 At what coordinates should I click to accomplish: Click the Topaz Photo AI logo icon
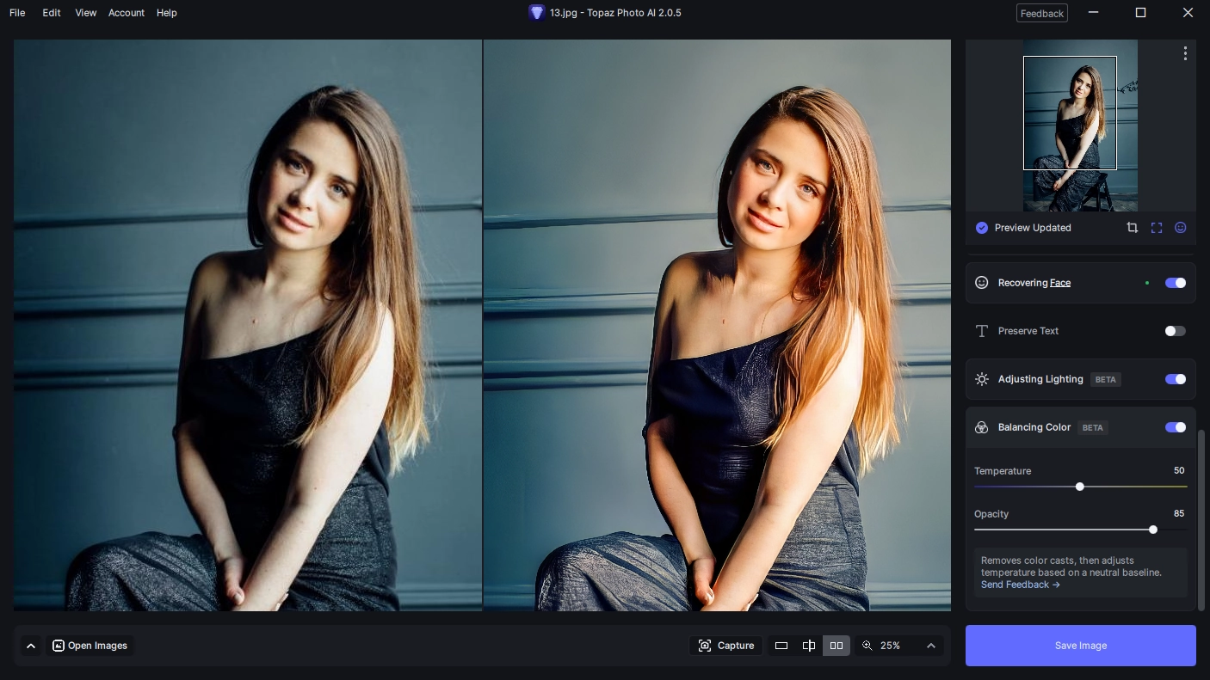tap(537, 13)
